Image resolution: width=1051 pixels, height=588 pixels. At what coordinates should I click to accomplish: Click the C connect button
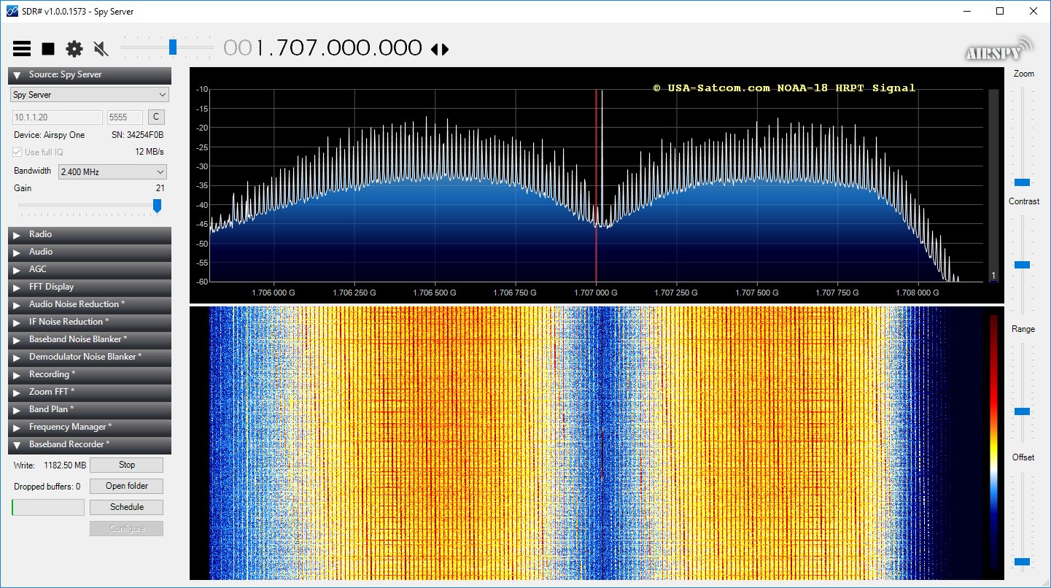pos(155,117)
